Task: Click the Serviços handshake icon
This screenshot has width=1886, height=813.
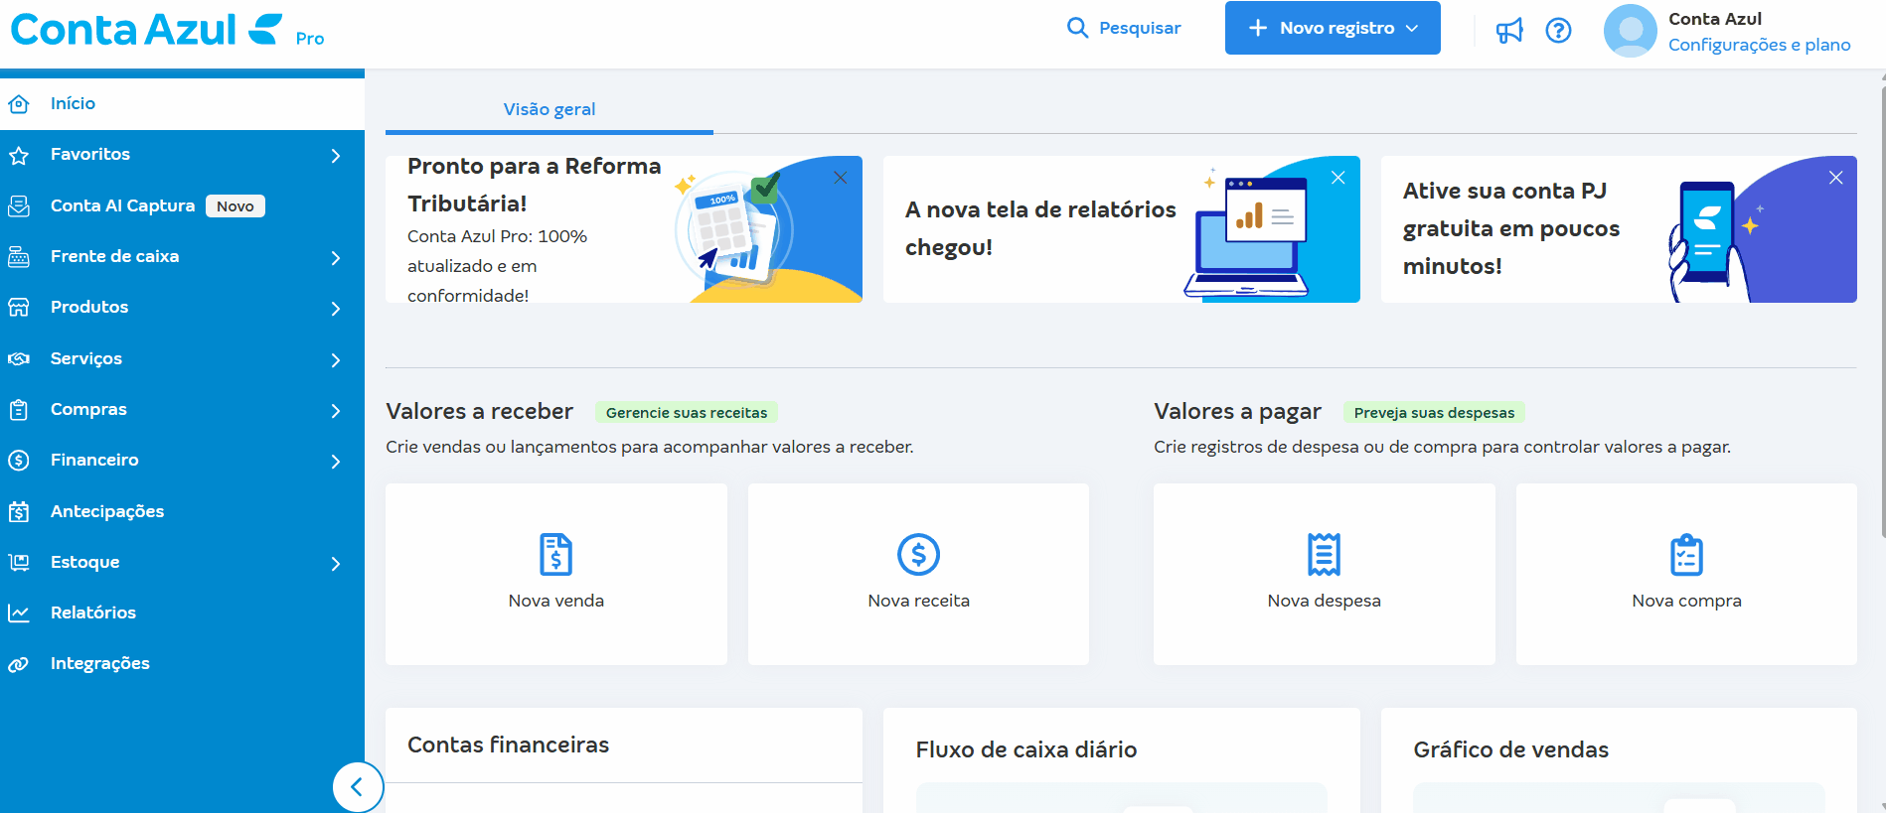Action: coord(19,358)
